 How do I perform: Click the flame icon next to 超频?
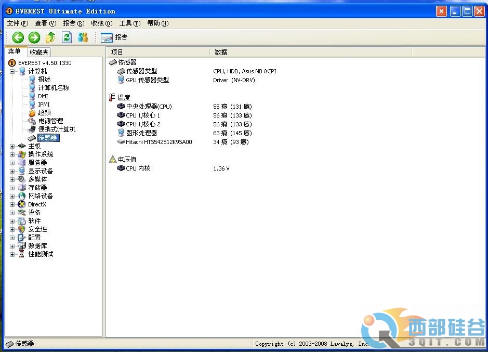click(32, 113)
